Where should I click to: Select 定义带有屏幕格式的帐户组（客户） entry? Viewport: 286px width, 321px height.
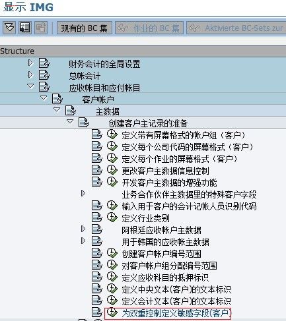tap(184, 135)
